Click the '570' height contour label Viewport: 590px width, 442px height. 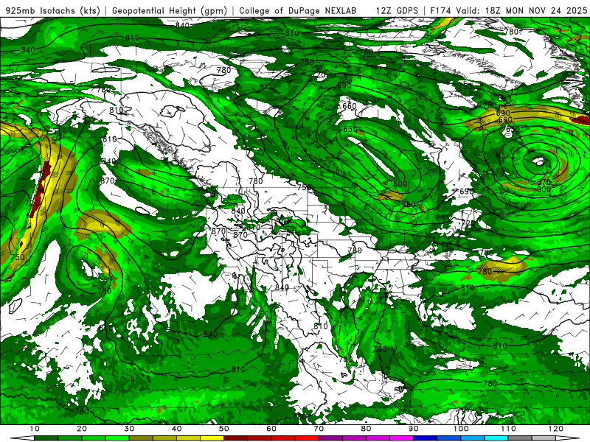544,182
